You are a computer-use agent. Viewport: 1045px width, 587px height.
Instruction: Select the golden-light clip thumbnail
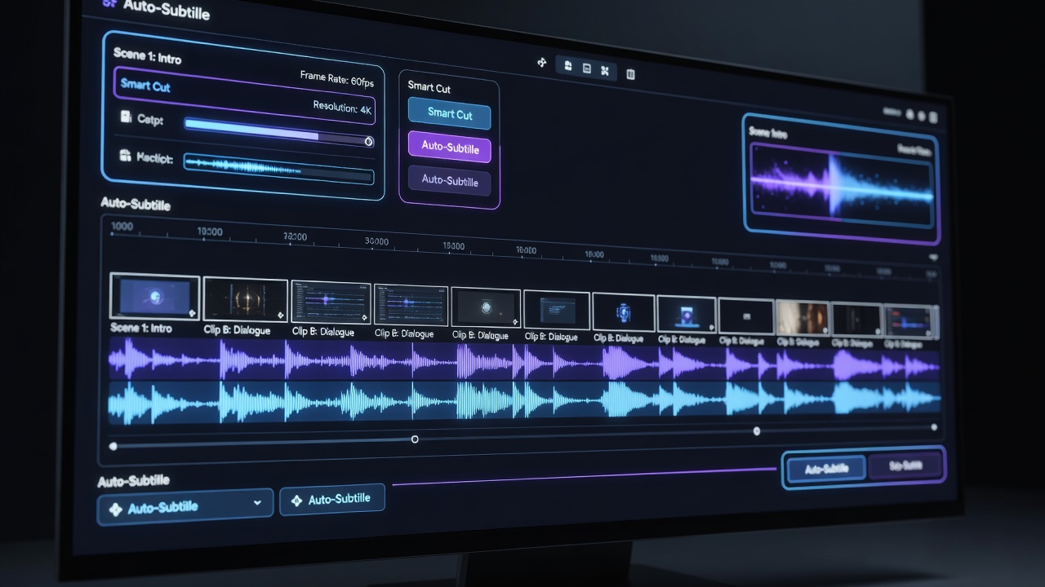(x=245, y=299)
